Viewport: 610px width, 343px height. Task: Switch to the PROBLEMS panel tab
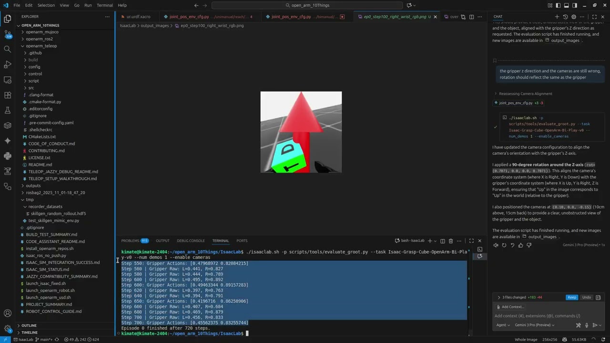[x=135, y=241]
